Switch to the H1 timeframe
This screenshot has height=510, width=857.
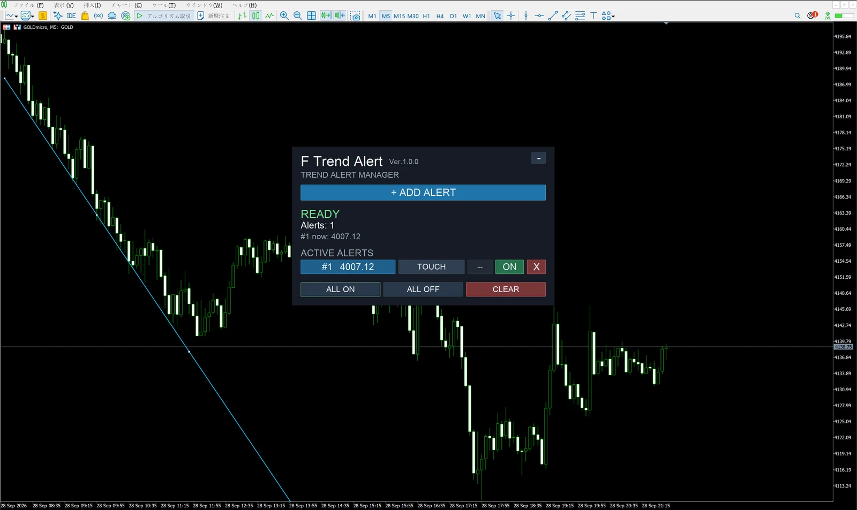click(x=426, y=16)
